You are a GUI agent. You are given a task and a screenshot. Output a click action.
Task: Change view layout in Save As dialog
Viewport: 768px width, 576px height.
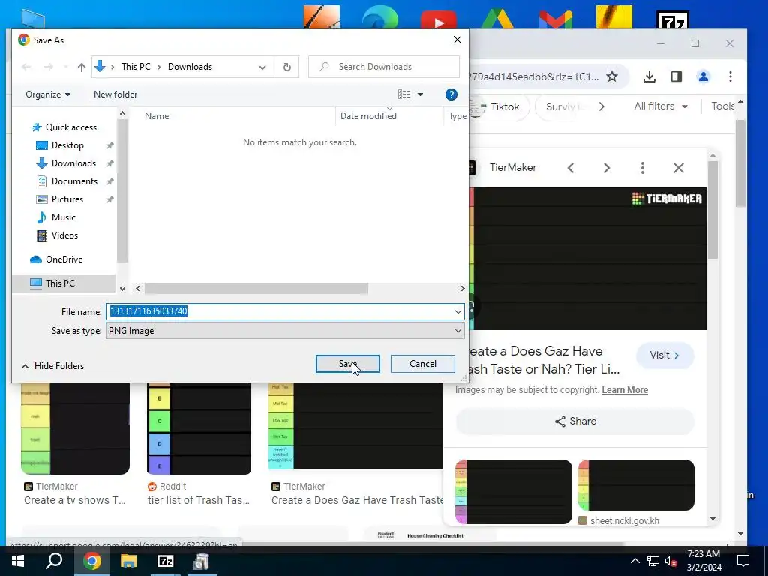pyautogui.click(x=404, y=94)
